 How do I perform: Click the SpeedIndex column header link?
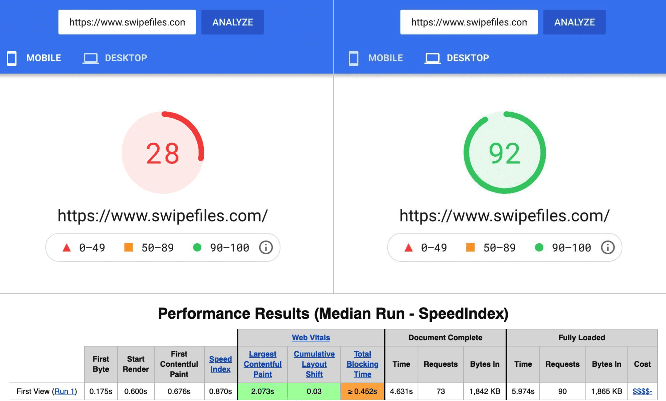tap(220, 363)
